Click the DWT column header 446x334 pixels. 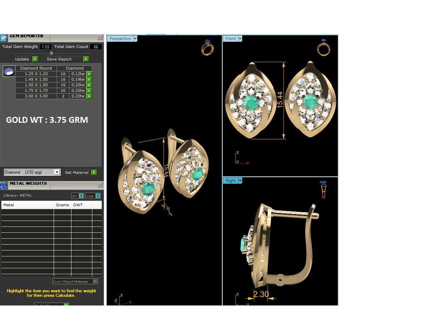pos(82,205)
